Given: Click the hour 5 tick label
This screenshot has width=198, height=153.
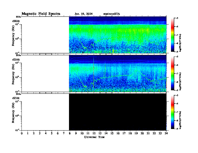Looking at the screenshot, I should click(x=52, y=133).
